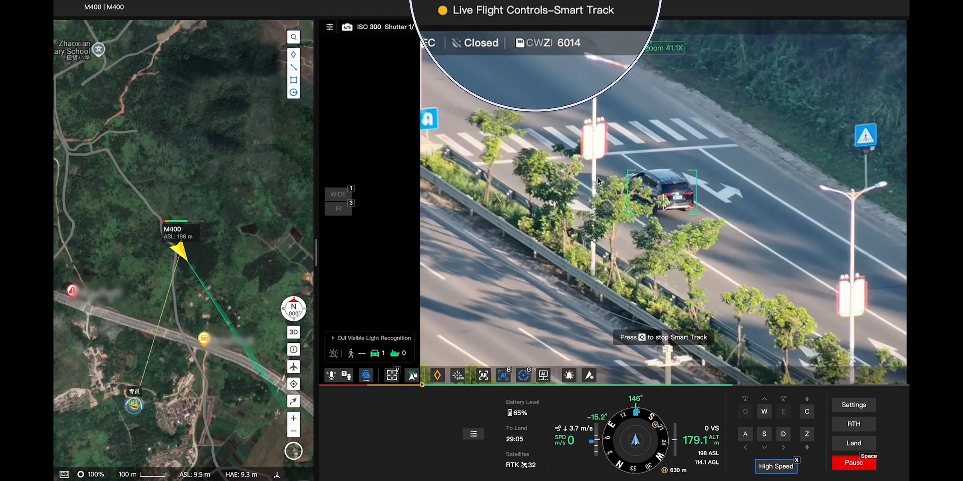Click the aircraft icon in map status bar

[x=277, y=475]
